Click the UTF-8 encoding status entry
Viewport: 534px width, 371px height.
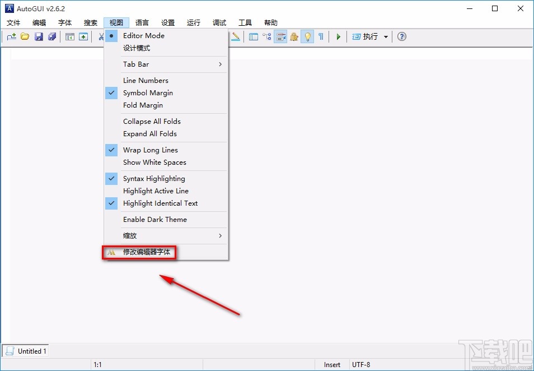coord(361,365)
